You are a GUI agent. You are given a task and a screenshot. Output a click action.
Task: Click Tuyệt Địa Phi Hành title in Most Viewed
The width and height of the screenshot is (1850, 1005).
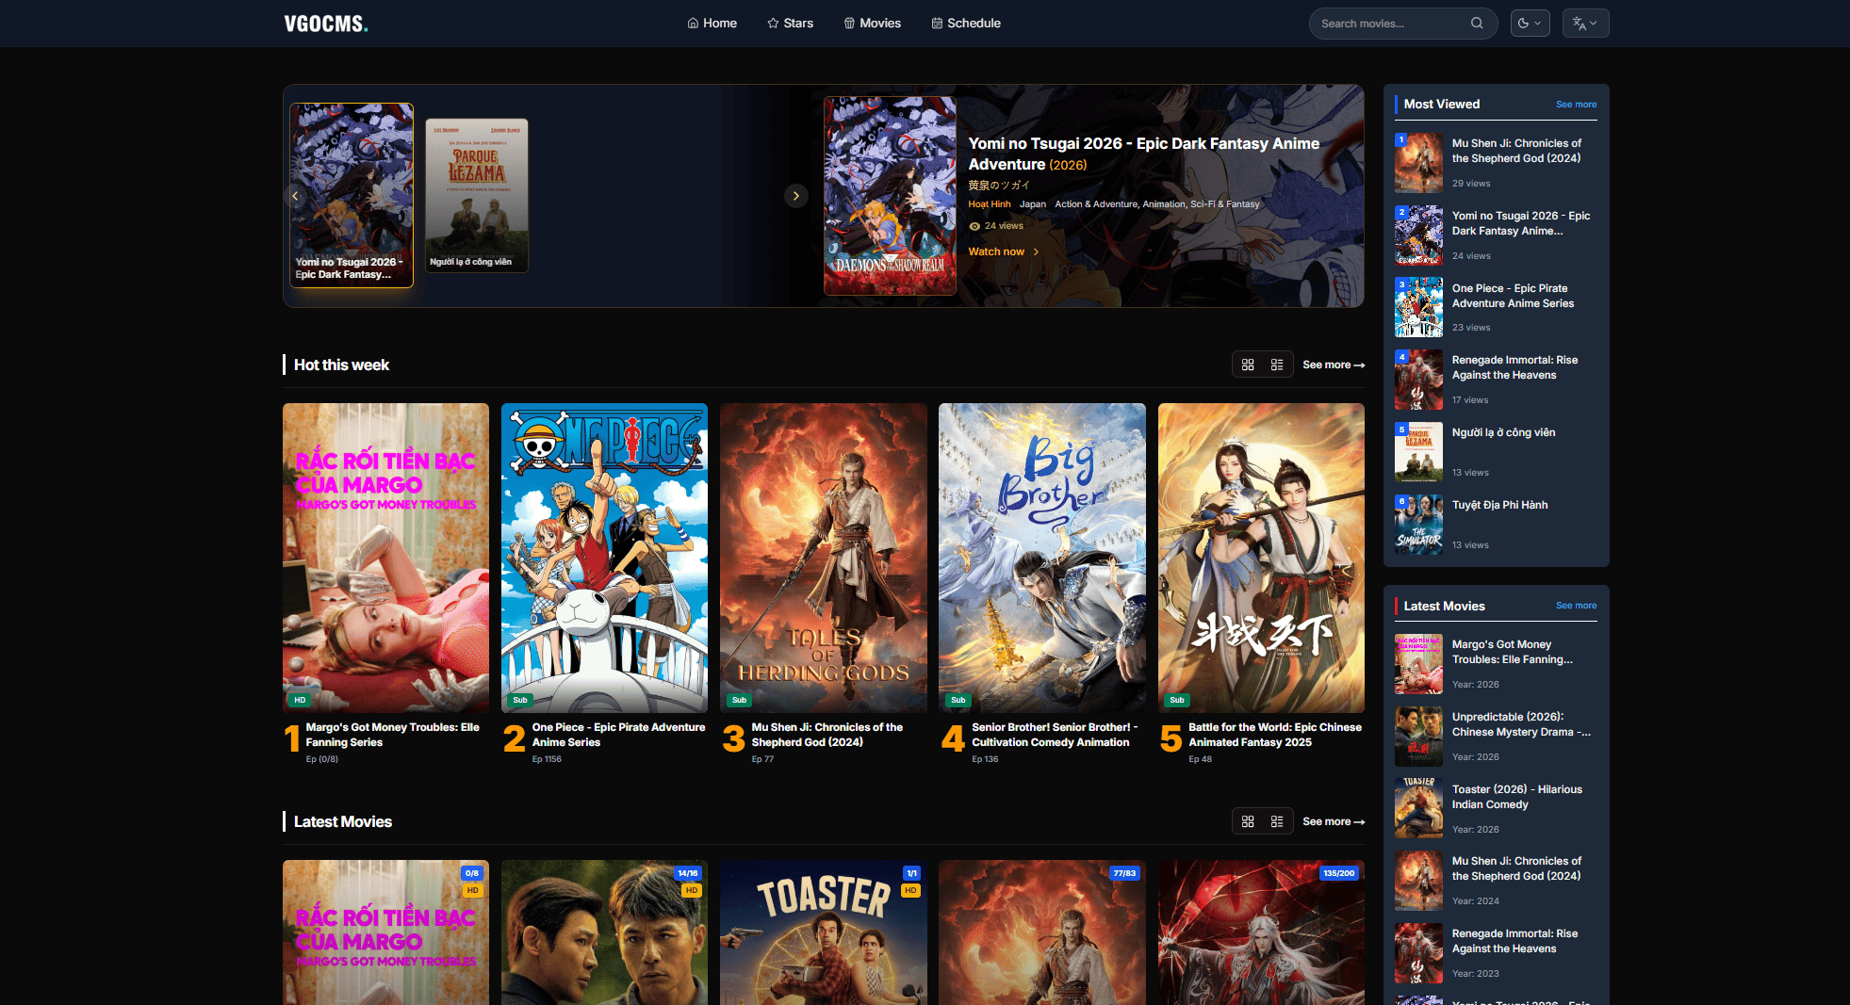1499,505
